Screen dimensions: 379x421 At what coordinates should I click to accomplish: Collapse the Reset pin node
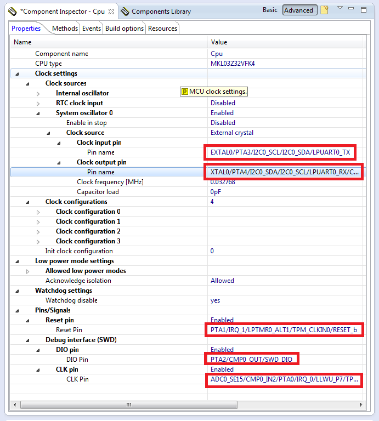pos(27,321)
